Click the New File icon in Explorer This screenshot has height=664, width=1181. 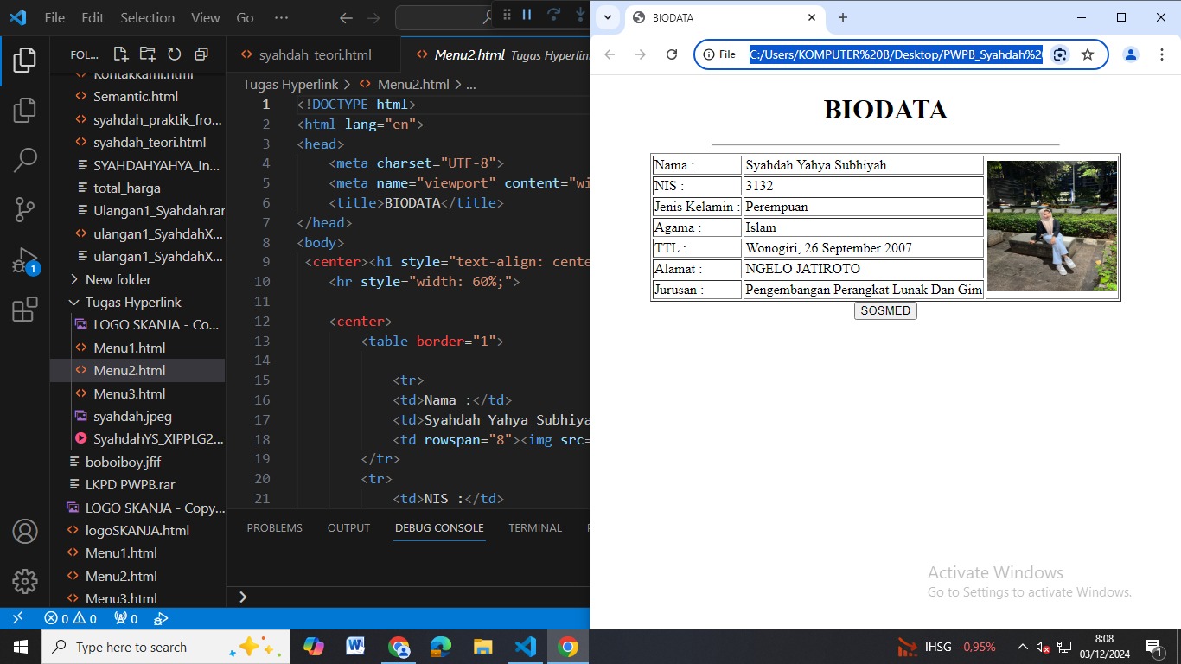(120, 54)
